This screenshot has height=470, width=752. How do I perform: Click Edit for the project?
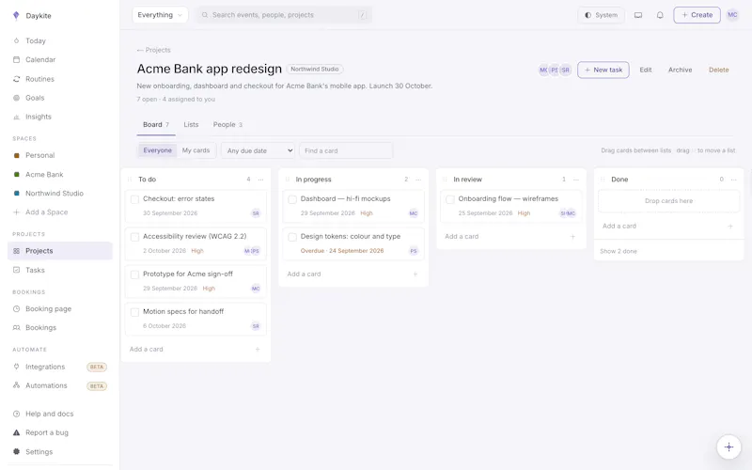click(x=646, y=70)
